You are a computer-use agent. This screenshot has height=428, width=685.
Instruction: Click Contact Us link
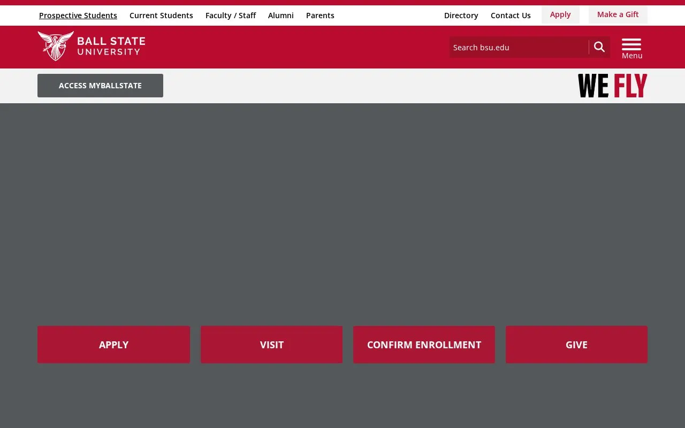point(511,16)
